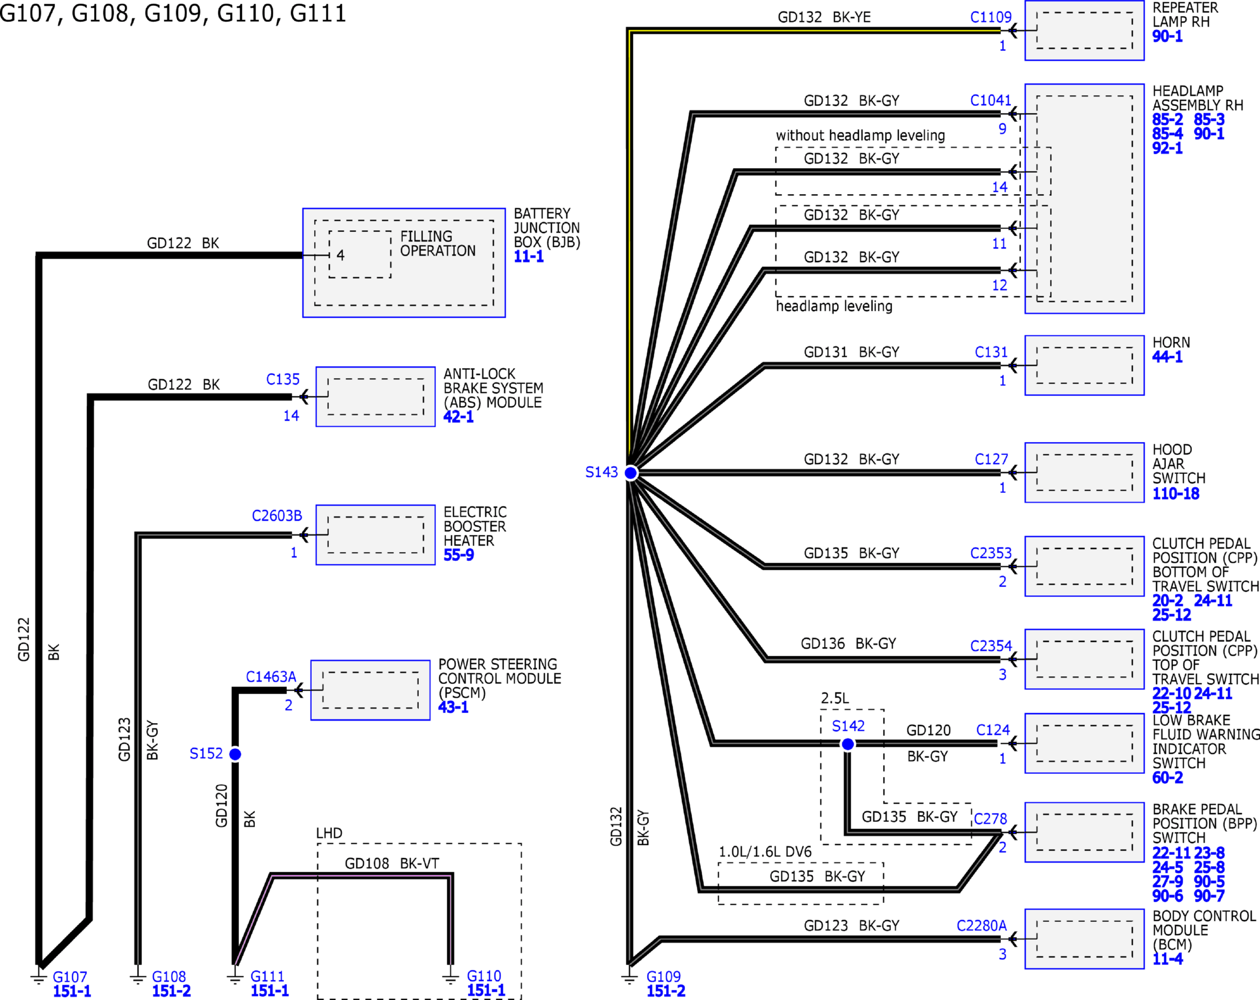Open 60-2 Low Brake Fluid Switch link

pyautogui.click(x=1167, y=778)
